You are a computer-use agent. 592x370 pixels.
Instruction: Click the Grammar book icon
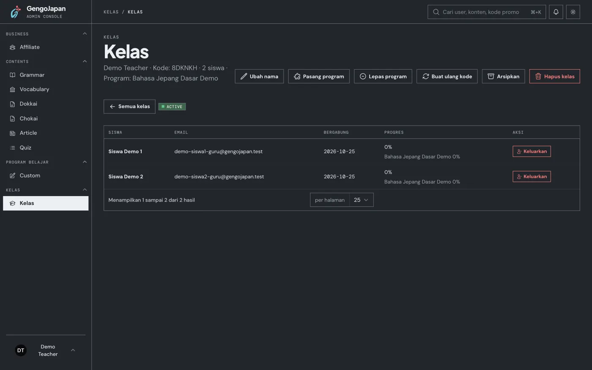pos(12,75)
